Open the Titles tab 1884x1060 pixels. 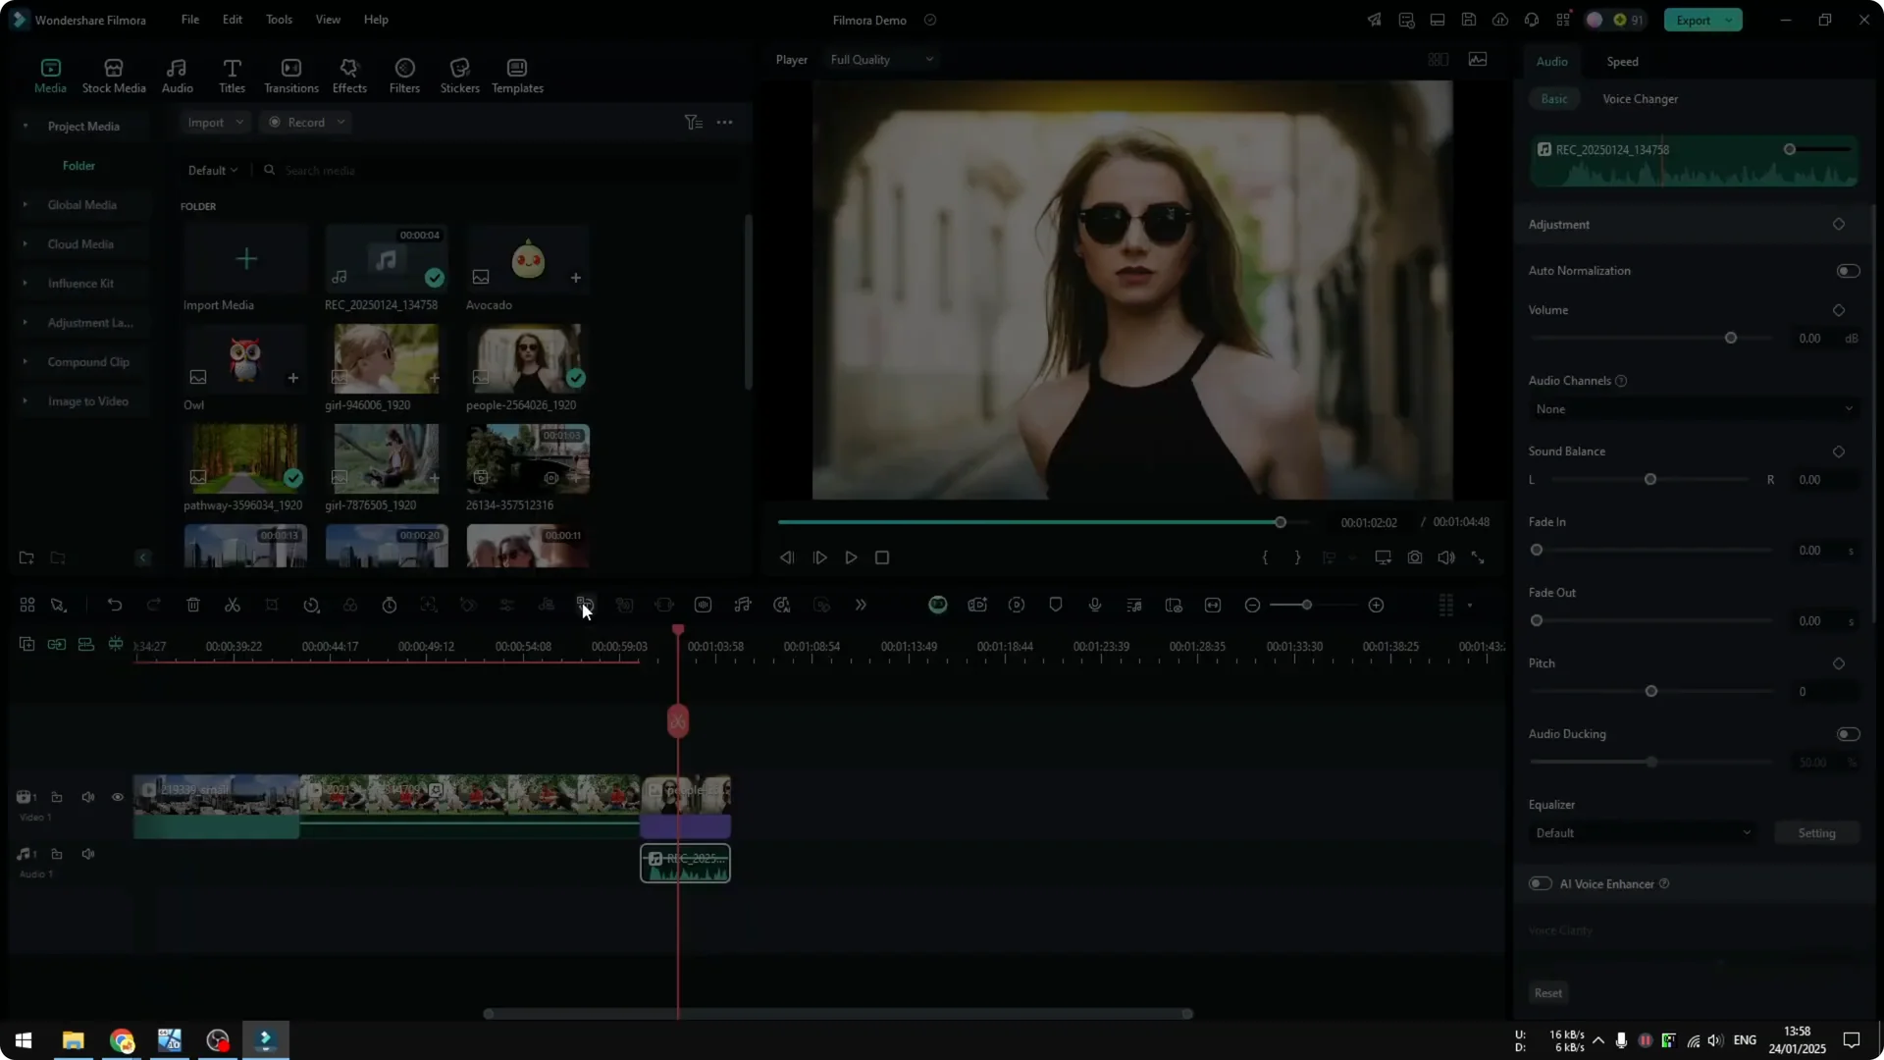[232, 76]
